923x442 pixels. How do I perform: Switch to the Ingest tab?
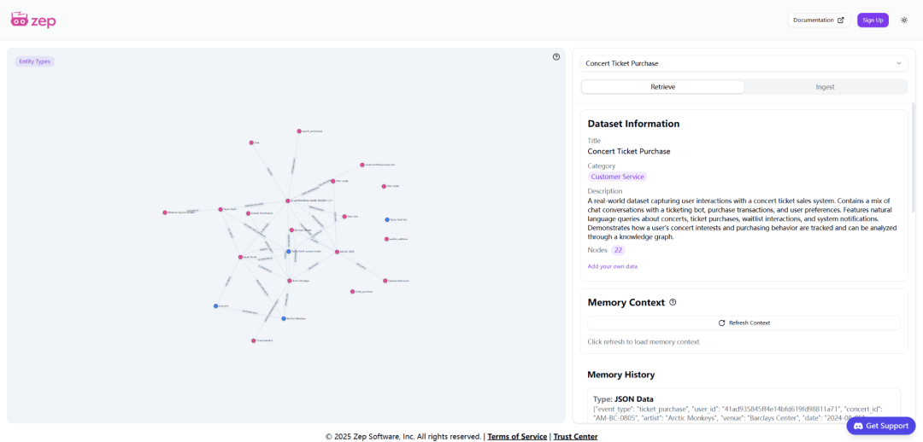825,87
